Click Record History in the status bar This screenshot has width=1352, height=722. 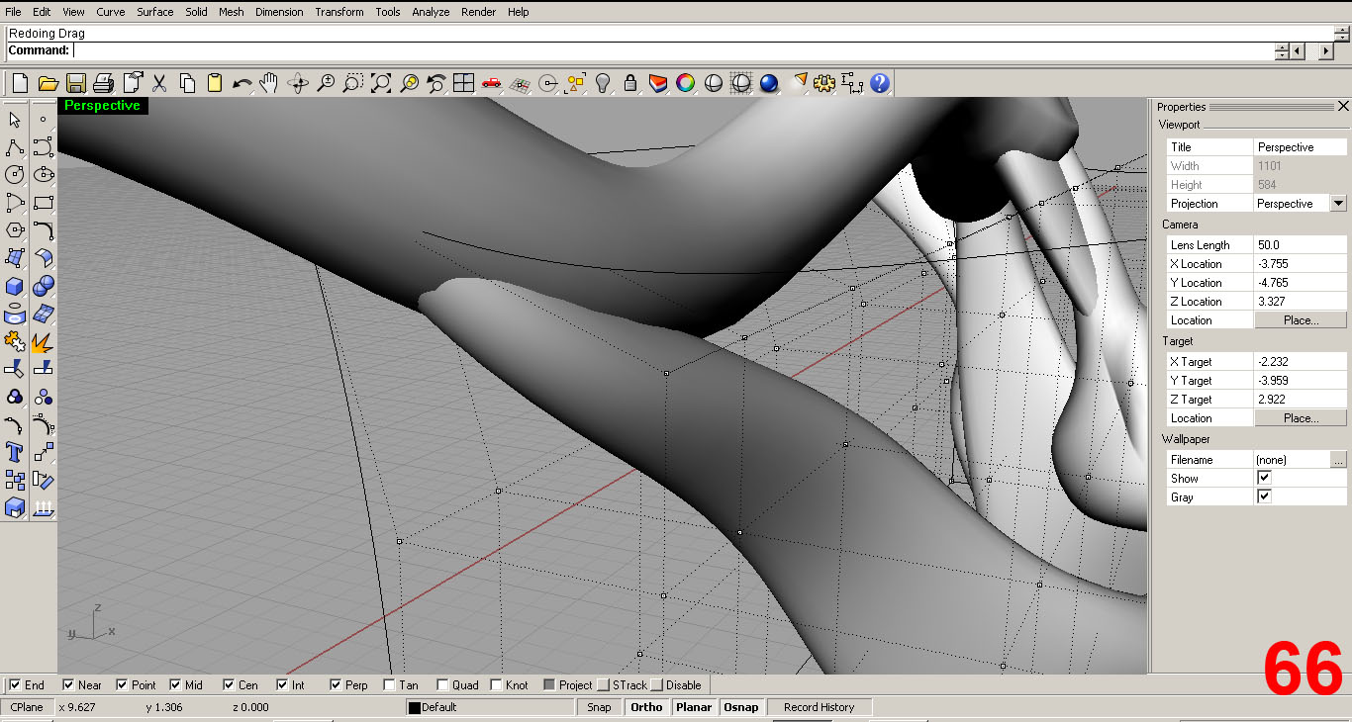coord(819,707)
